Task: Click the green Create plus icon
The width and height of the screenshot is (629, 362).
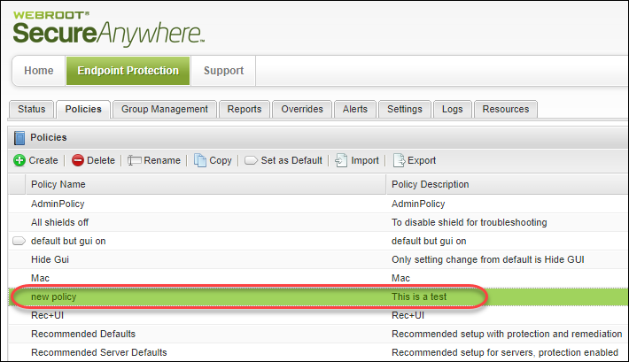Action: (x=19, y=160)
